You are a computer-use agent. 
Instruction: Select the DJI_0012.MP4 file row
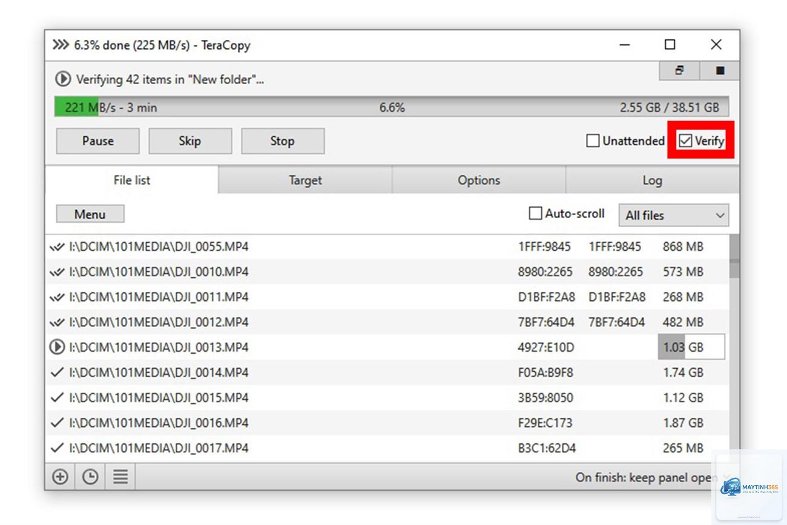[x=387, y=322]
